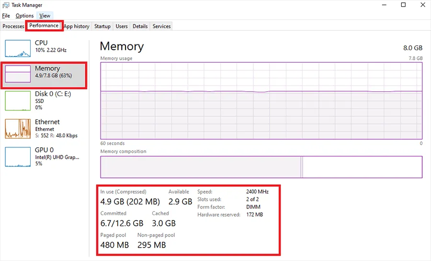Open the Options menu
The image size is (431, 261).
coord(24,16)
